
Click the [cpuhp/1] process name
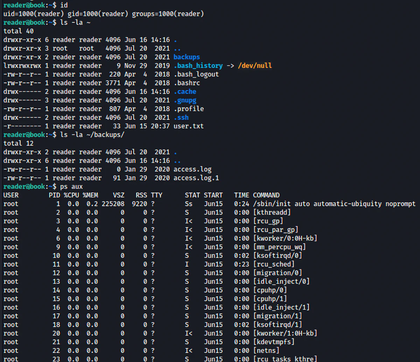pos(270,299)
